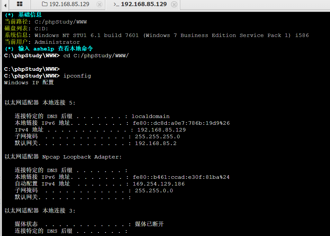330x236 pixels.
Task: Click the subnet mask 255.255.255.0
Action: click(x=157, y=136)
